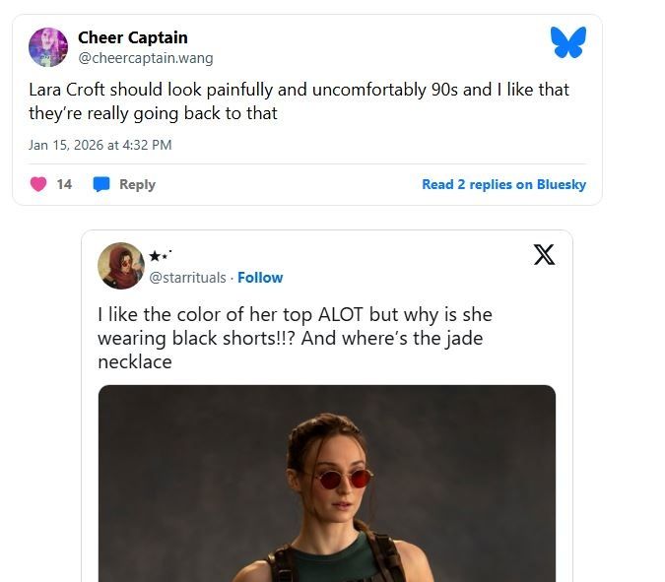The image size is (665, 582).
Task: Open the @cheercaptain.wang handle link
Action: pyautogui.click(x=145, y=58)
